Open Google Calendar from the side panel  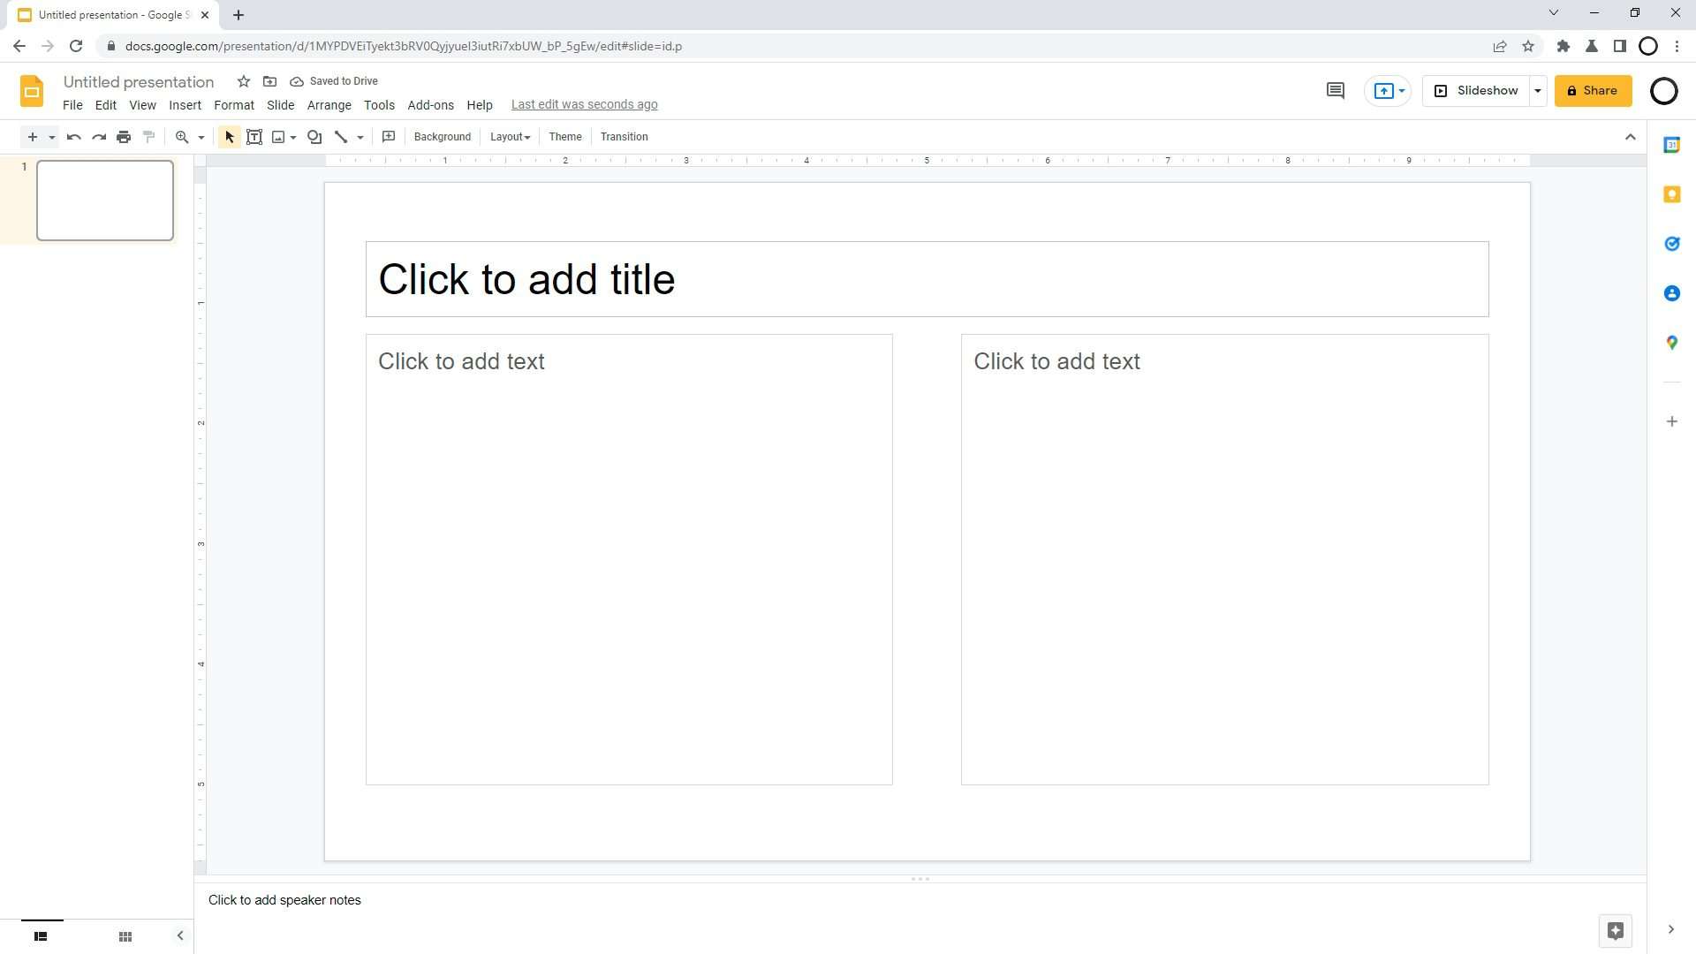tap(1671, 145)
